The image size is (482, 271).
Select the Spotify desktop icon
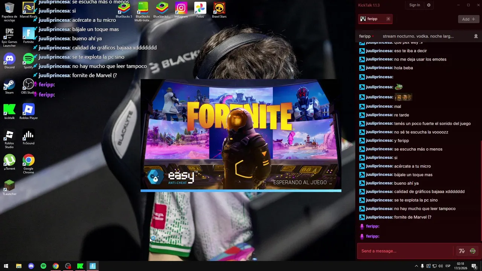(29, 61)
